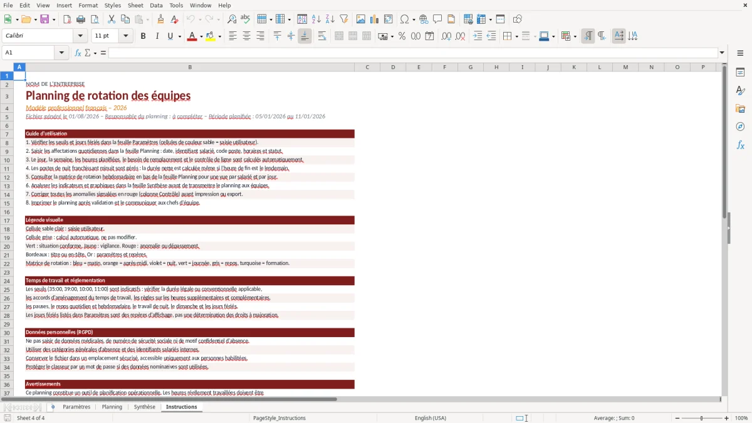
Task: Clear direct formatting icon
Action: [x=174, y=19]
